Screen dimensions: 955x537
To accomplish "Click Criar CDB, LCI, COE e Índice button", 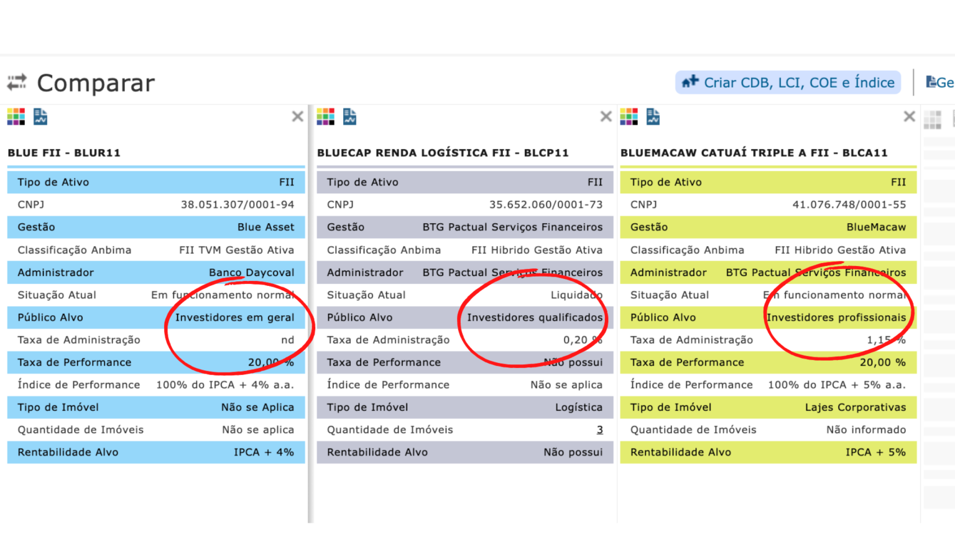I will [788, 82].
